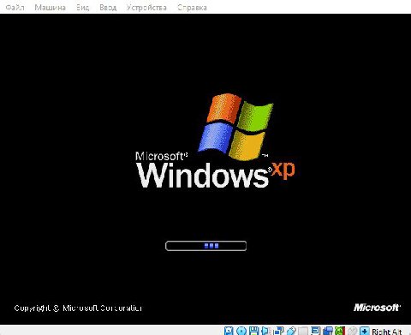411x335 pixels.
Task: Click the floppy disk status icon
Action: point(253,331)
